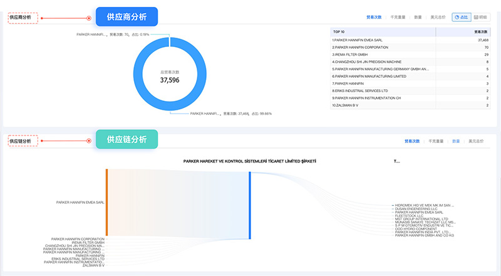This screenshot has height=276, width=501.
Task: Click ERIKS INDUSTRIAL SERVICES LTD Sankey label
Action: [78, 258]
